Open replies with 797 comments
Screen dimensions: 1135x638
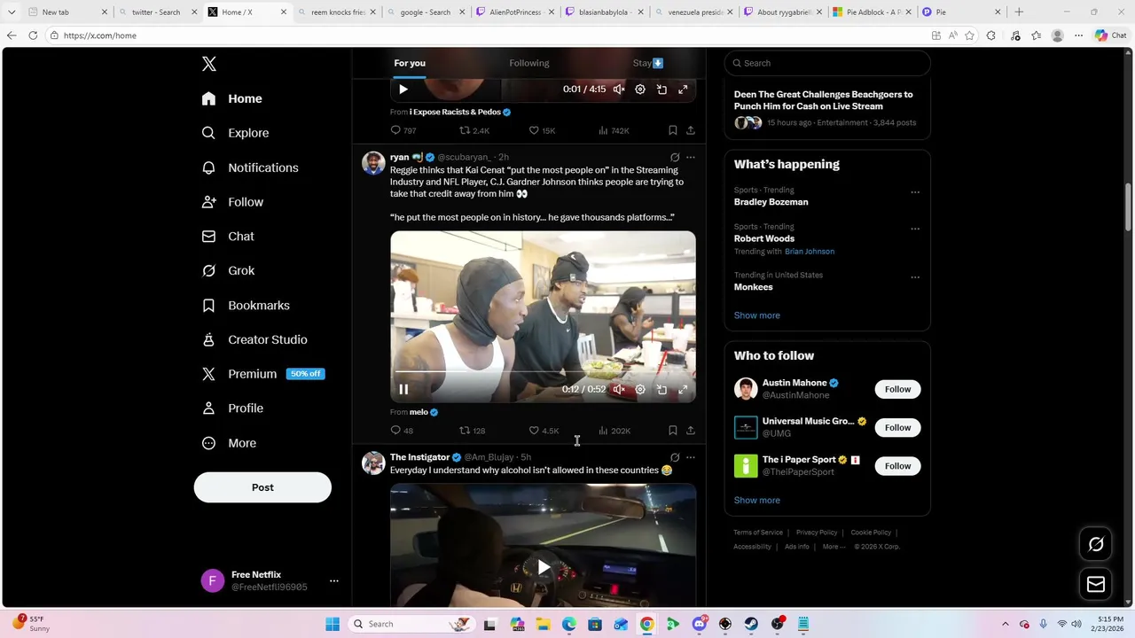pos(403,131)
